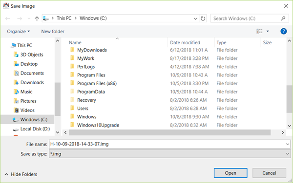The image size is (293, 183).
Task: Select Desktop in navigation pane
Action: pos(29,64)
